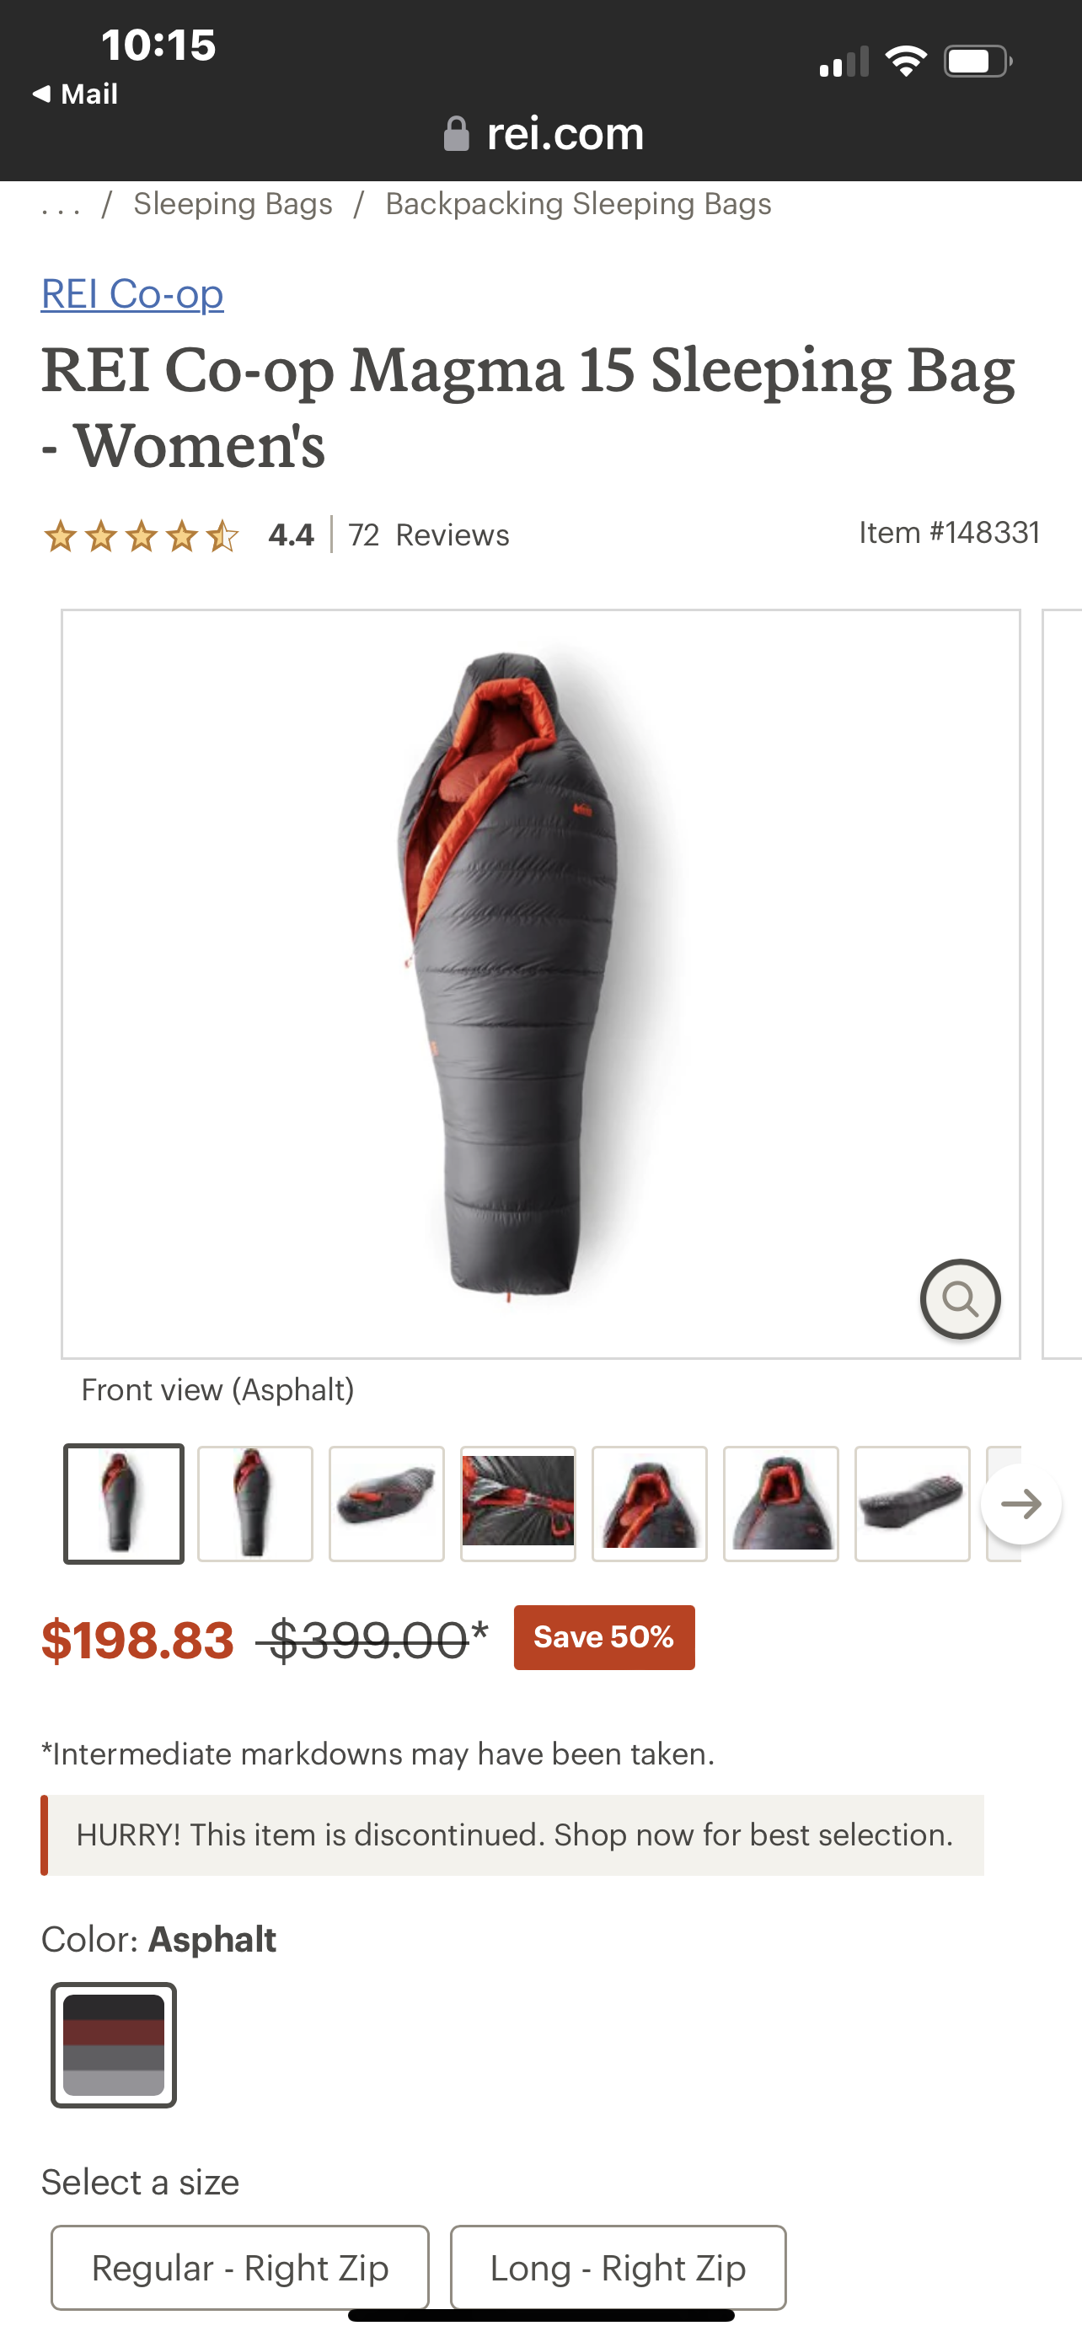
Task: Open the REI Co-op brand link
Action: 131,293
